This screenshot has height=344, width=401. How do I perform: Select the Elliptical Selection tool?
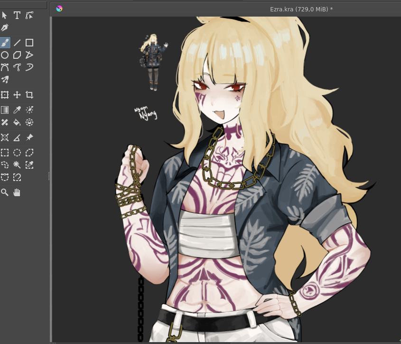(17, 153)
